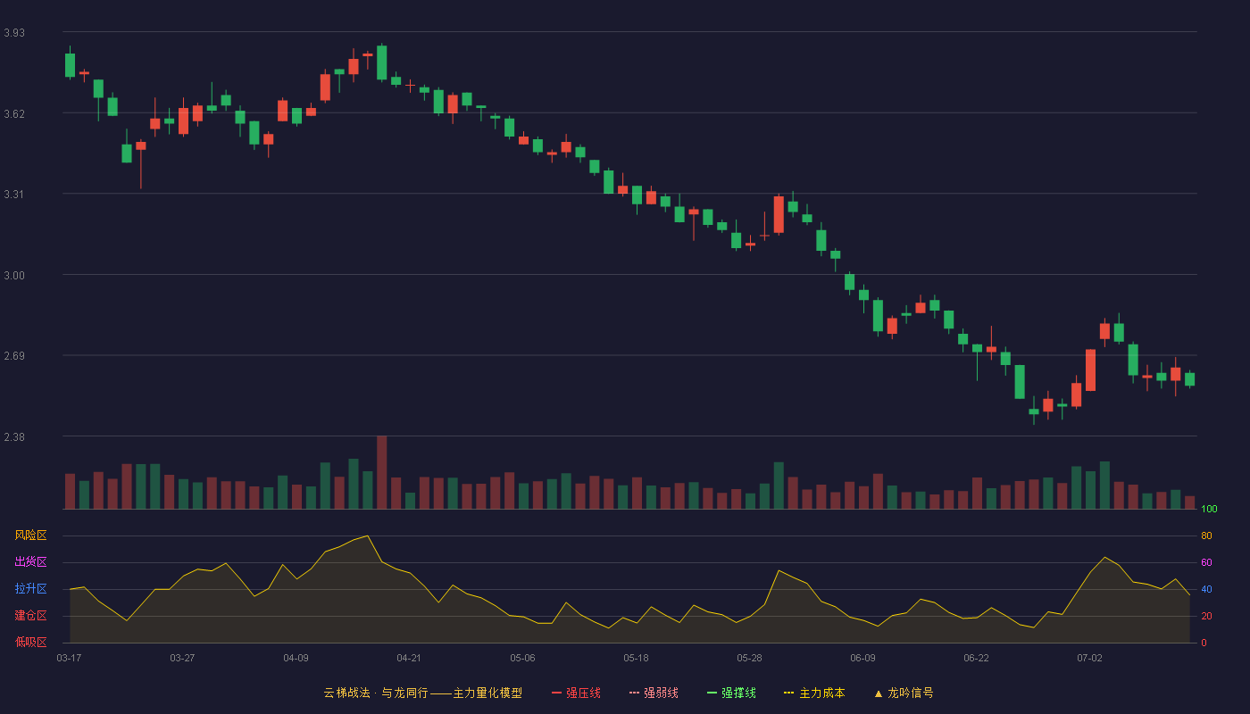The image size is (1250, 714).
Task: Hide the 主力成本 series via legend
Action: [x=814, y=693]
